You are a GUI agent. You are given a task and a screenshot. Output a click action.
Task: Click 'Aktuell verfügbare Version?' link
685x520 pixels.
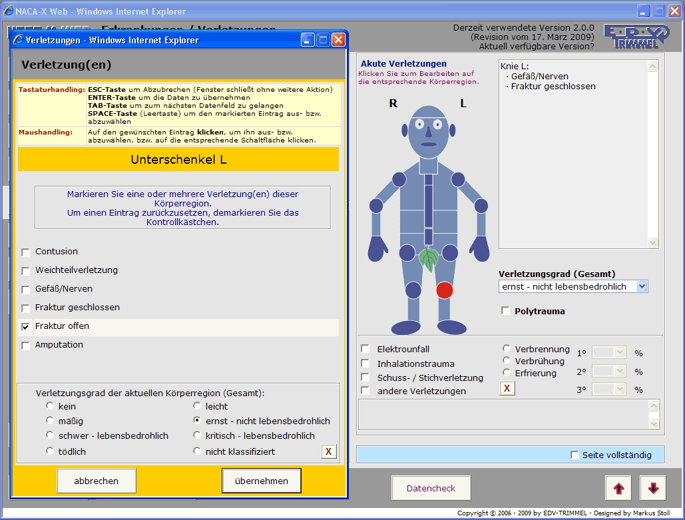tap(537, 47)
